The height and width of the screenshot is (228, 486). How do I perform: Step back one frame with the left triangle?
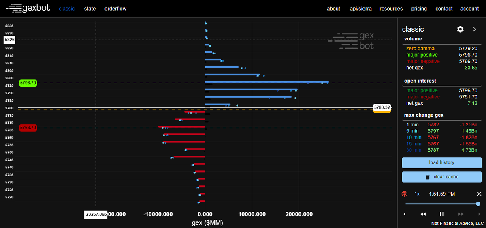click(x=404, y=214)
